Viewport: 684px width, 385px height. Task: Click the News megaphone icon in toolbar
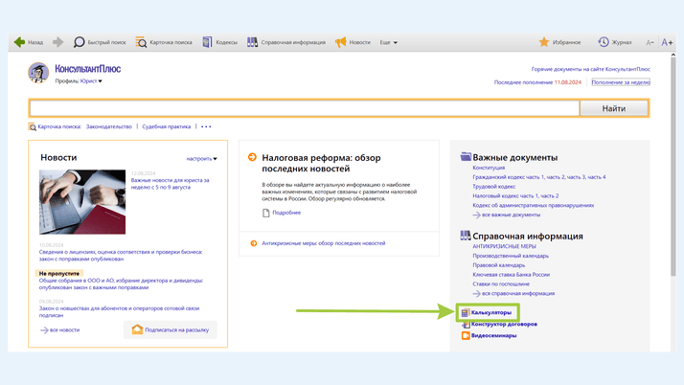tap(340, 42)
